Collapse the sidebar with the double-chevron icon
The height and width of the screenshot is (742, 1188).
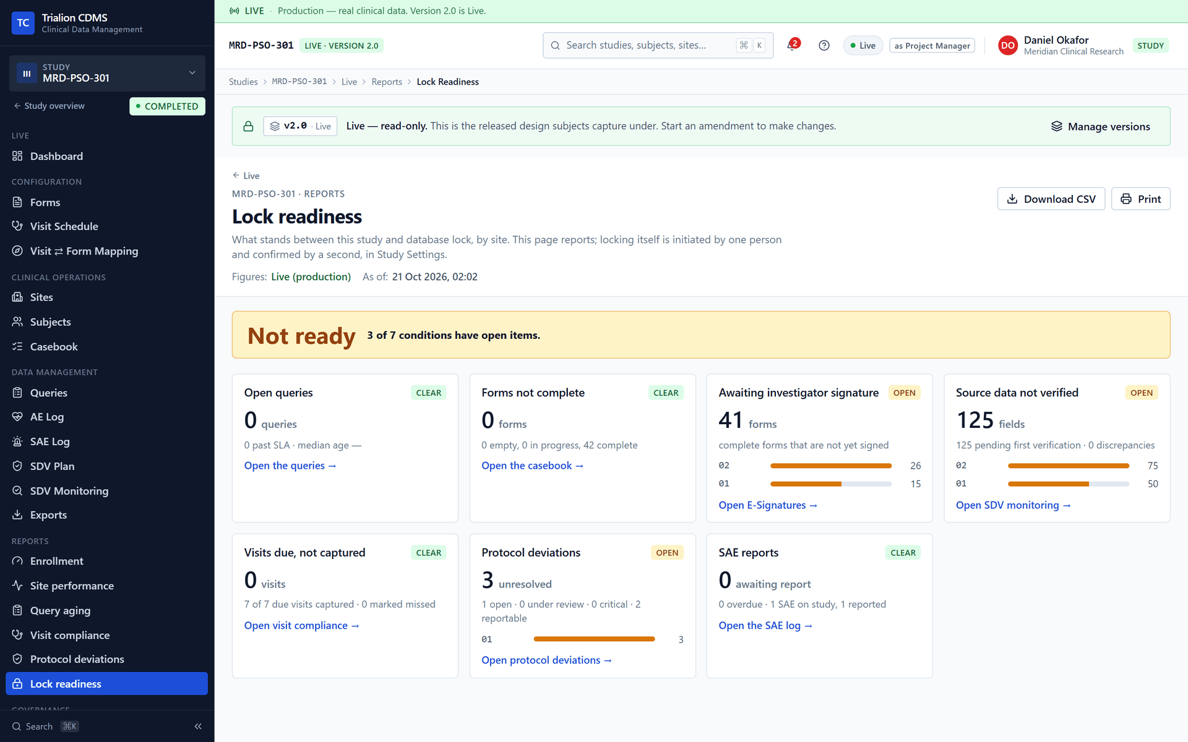[x=198, y=726]
